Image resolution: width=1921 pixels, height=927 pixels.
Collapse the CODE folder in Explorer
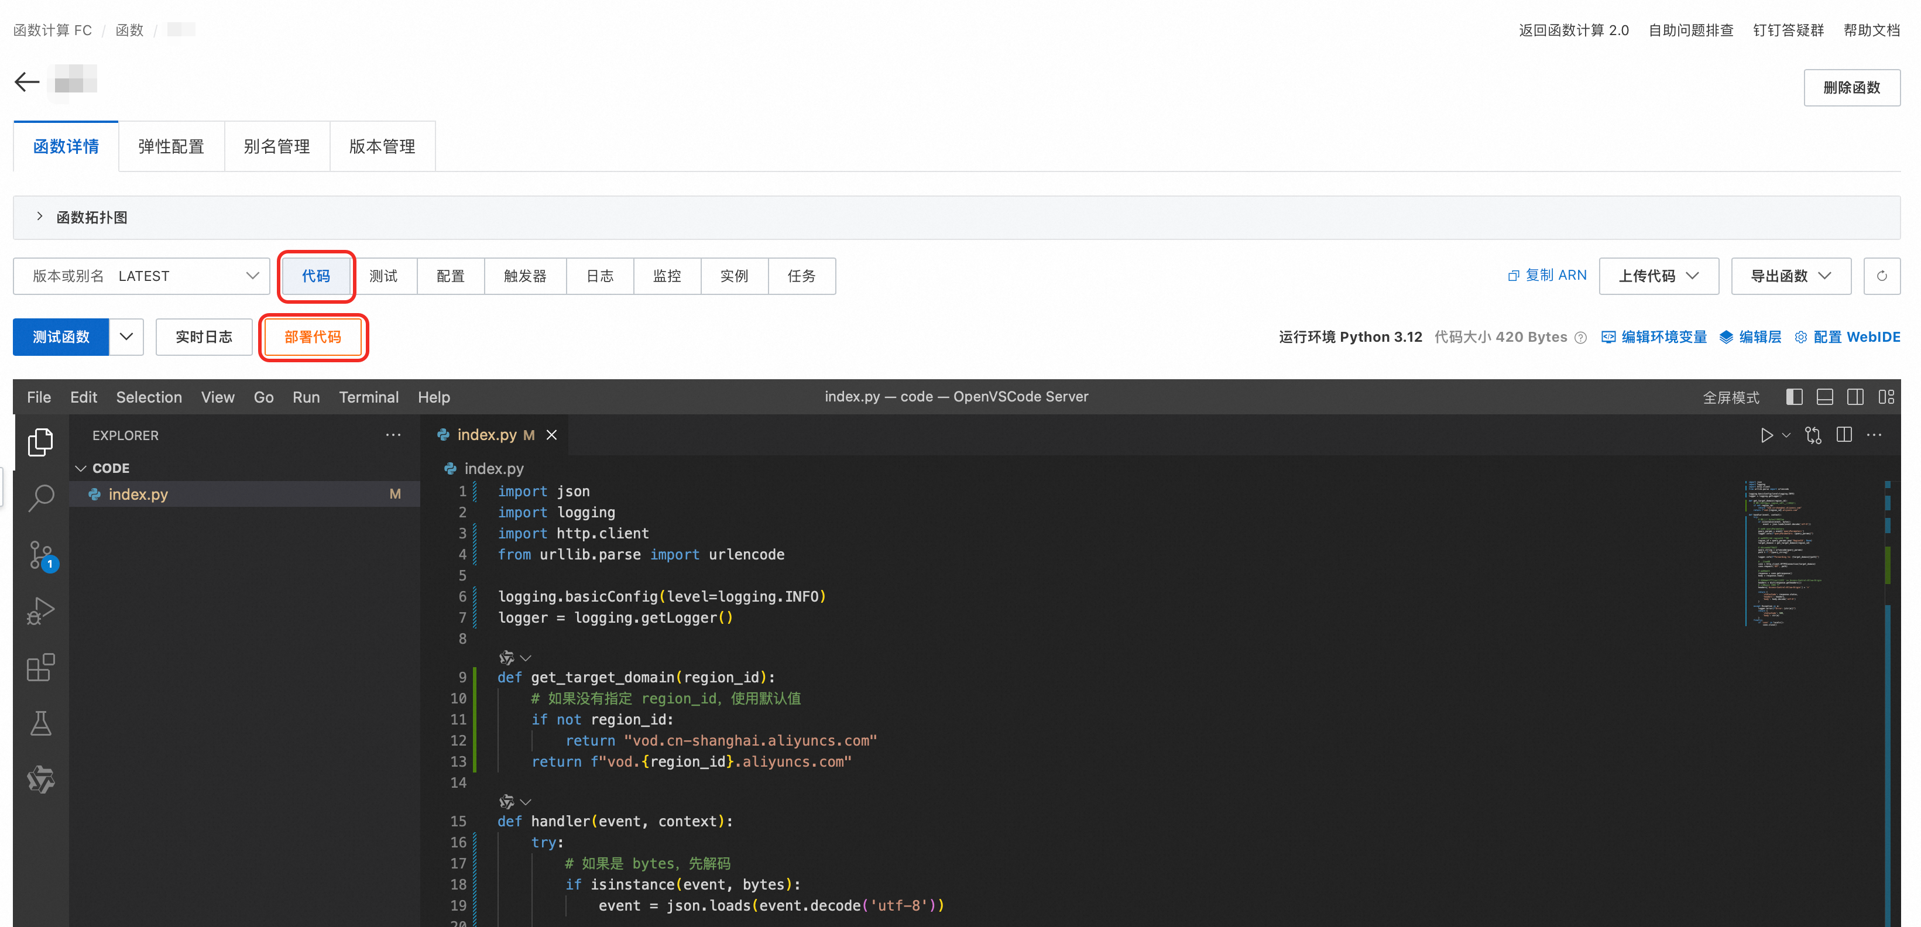click(x=81, y=468)
